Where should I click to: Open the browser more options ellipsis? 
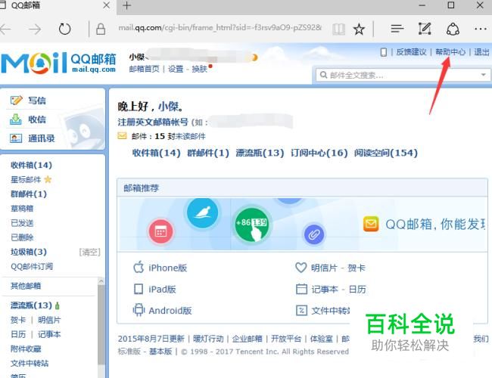[x=481, y=29]
